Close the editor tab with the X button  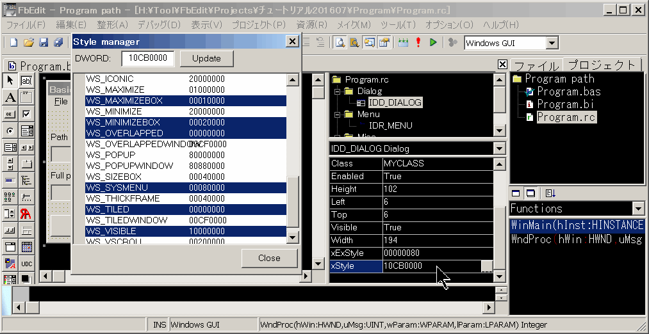502,64
